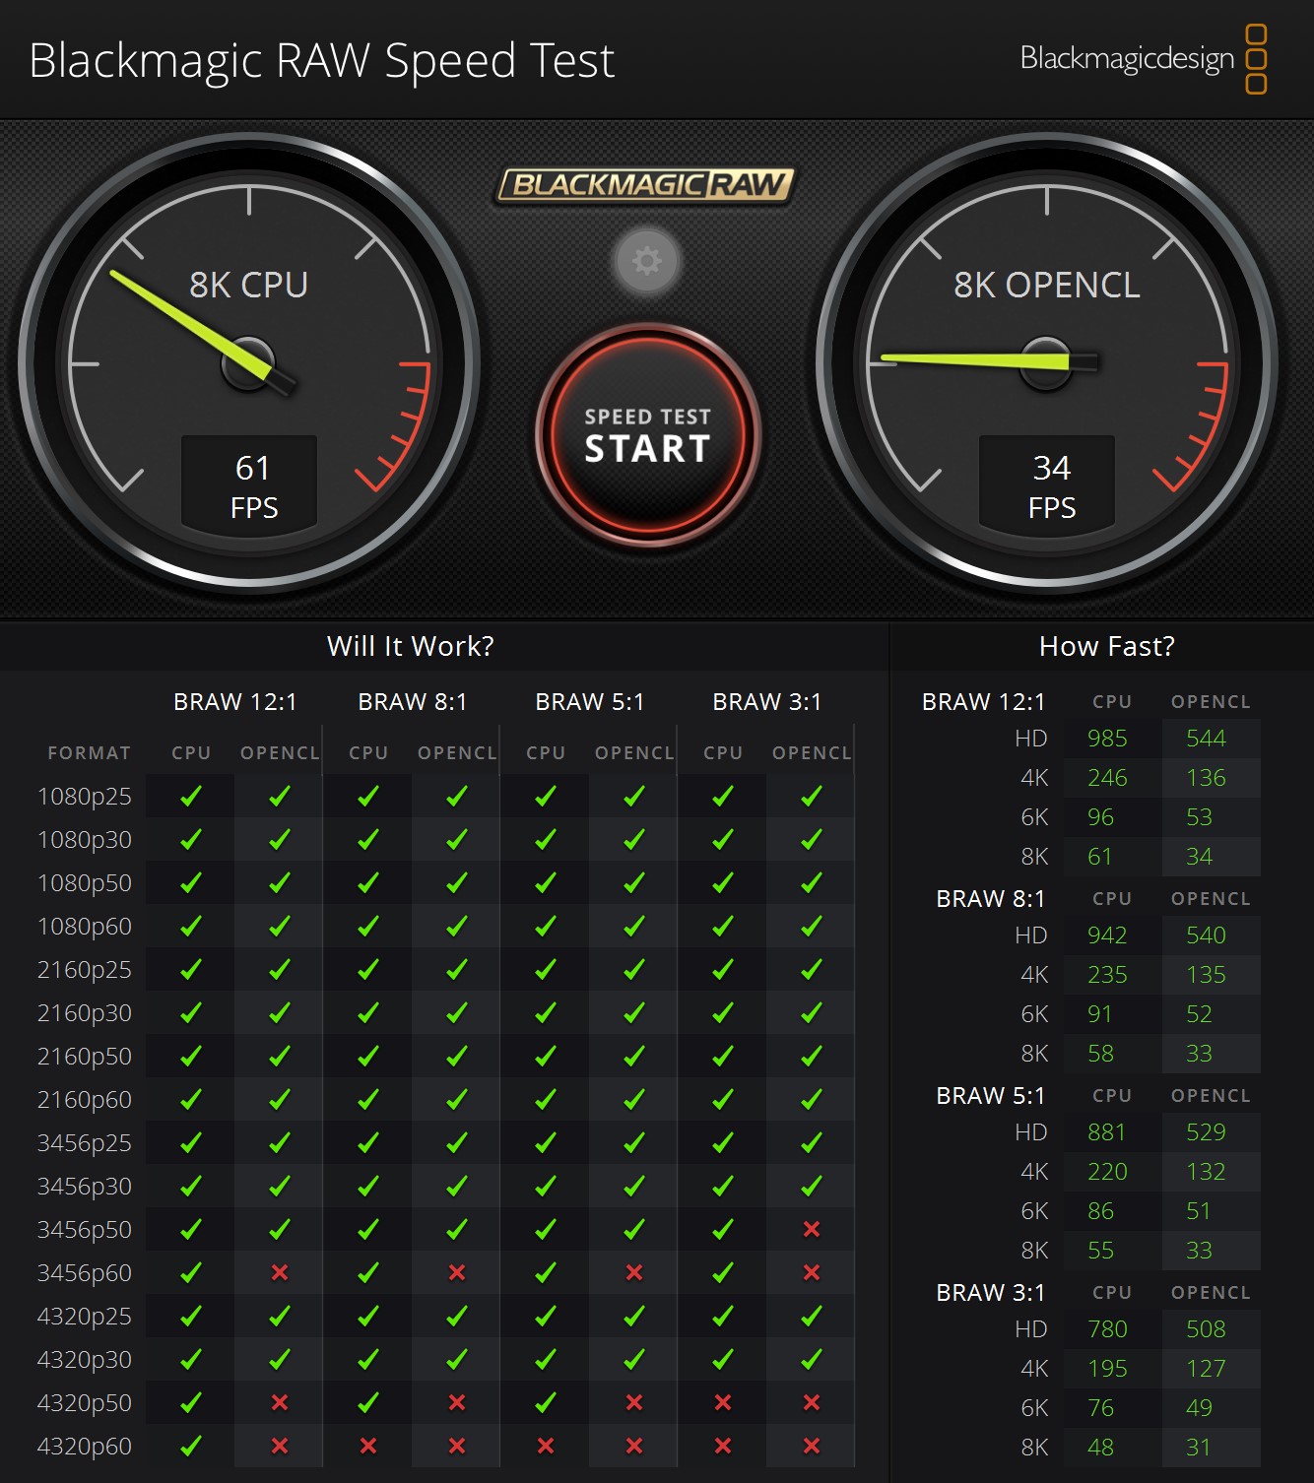1314x1483 pixels.
Task: Click the Blackmagic RAW logo badge
Action: tap(645, 185)
